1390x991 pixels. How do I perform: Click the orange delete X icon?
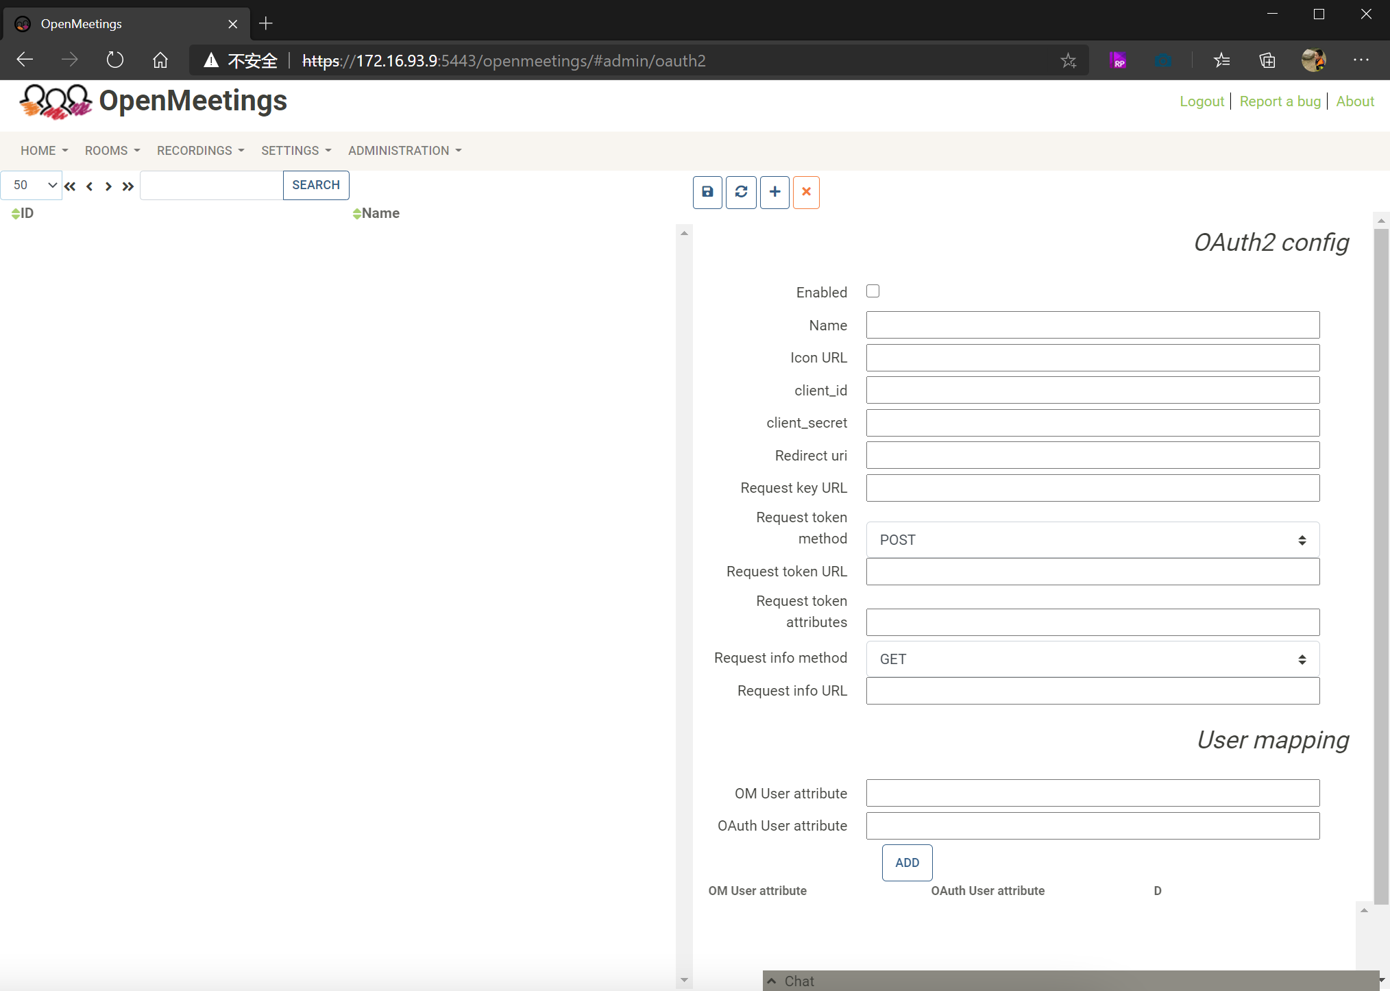point(806,192)
